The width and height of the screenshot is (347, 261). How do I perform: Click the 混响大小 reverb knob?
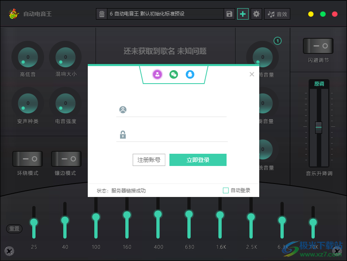pyautogui.click(x=65, y=57)
